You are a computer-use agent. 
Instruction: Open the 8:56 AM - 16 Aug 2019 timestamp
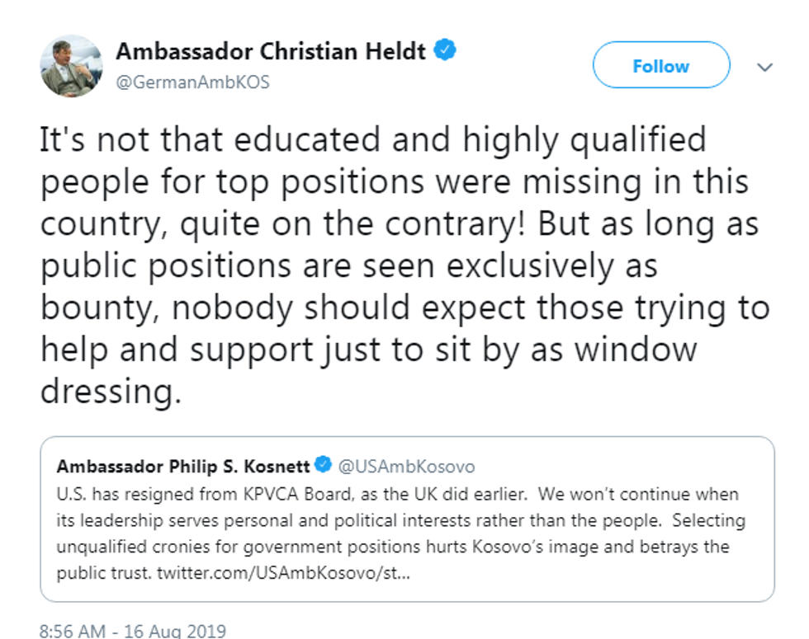pyautogui.click(x=132, y=632)
